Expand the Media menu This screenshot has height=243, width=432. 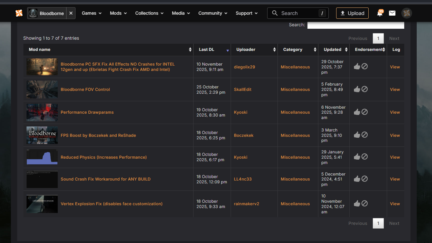pos(181,13)
